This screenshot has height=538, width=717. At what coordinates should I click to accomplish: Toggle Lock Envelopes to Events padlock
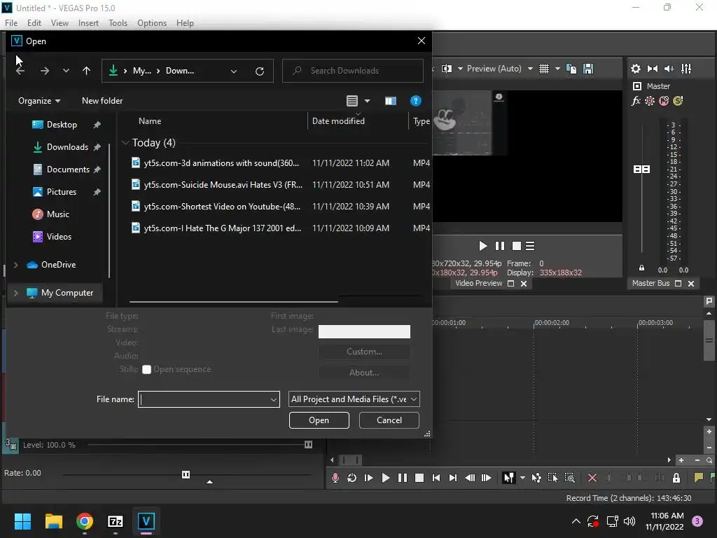676,478
